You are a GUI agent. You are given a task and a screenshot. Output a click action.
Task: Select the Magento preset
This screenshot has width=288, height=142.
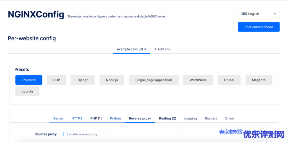pos(259,80)
